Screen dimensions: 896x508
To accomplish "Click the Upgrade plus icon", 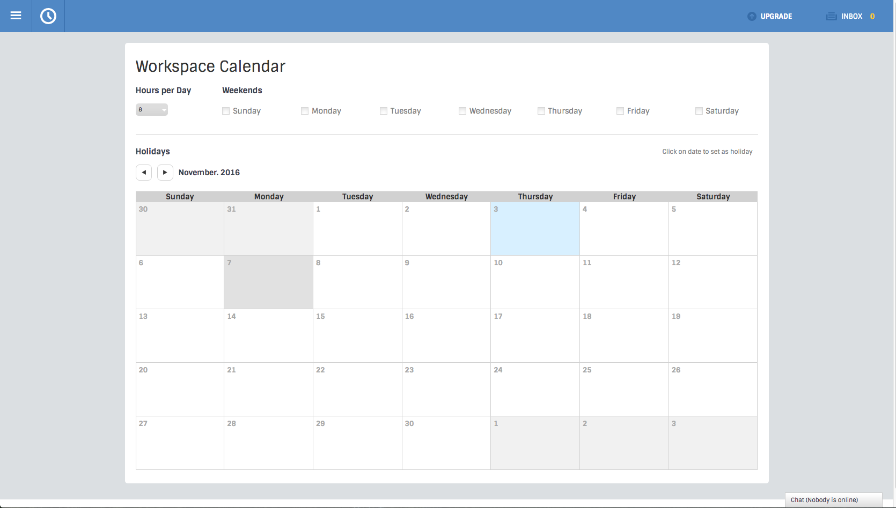I will click(x=751, y=16).
